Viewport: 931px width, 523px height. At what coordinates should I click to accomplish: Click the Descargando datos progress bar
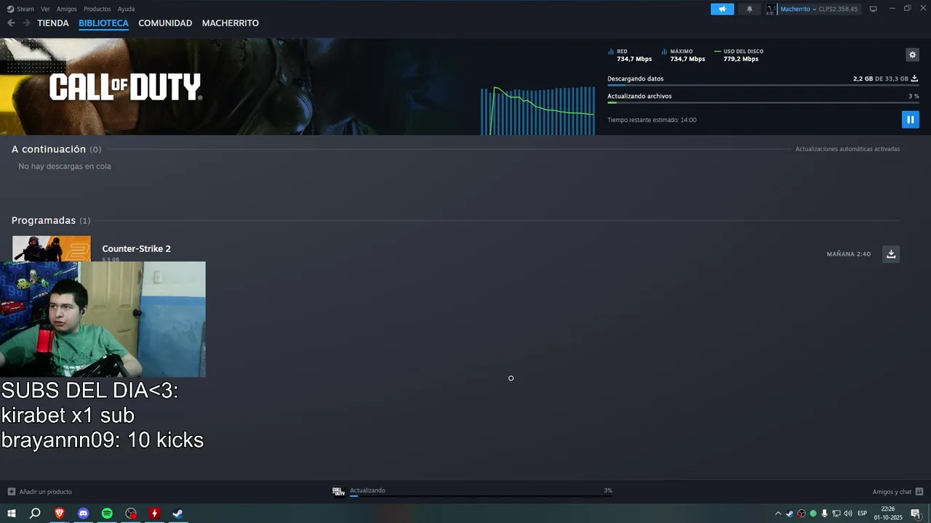[x=763, y=86]
